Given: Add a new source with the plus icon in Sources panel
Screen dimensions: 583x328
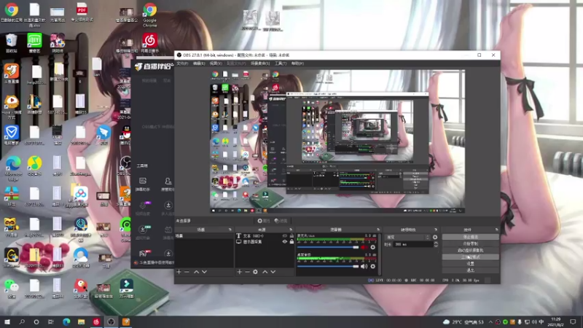Looking at the screenshot, I should 240,272.
